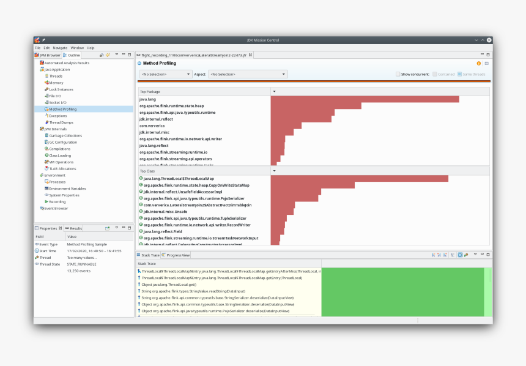Open the Exceptions page
The image size is (526, 366).
tap(57, 116)
